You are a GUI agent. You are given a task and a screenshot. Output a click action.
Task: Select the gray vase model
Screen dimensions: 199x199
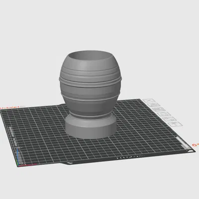(x=91, y=95)
